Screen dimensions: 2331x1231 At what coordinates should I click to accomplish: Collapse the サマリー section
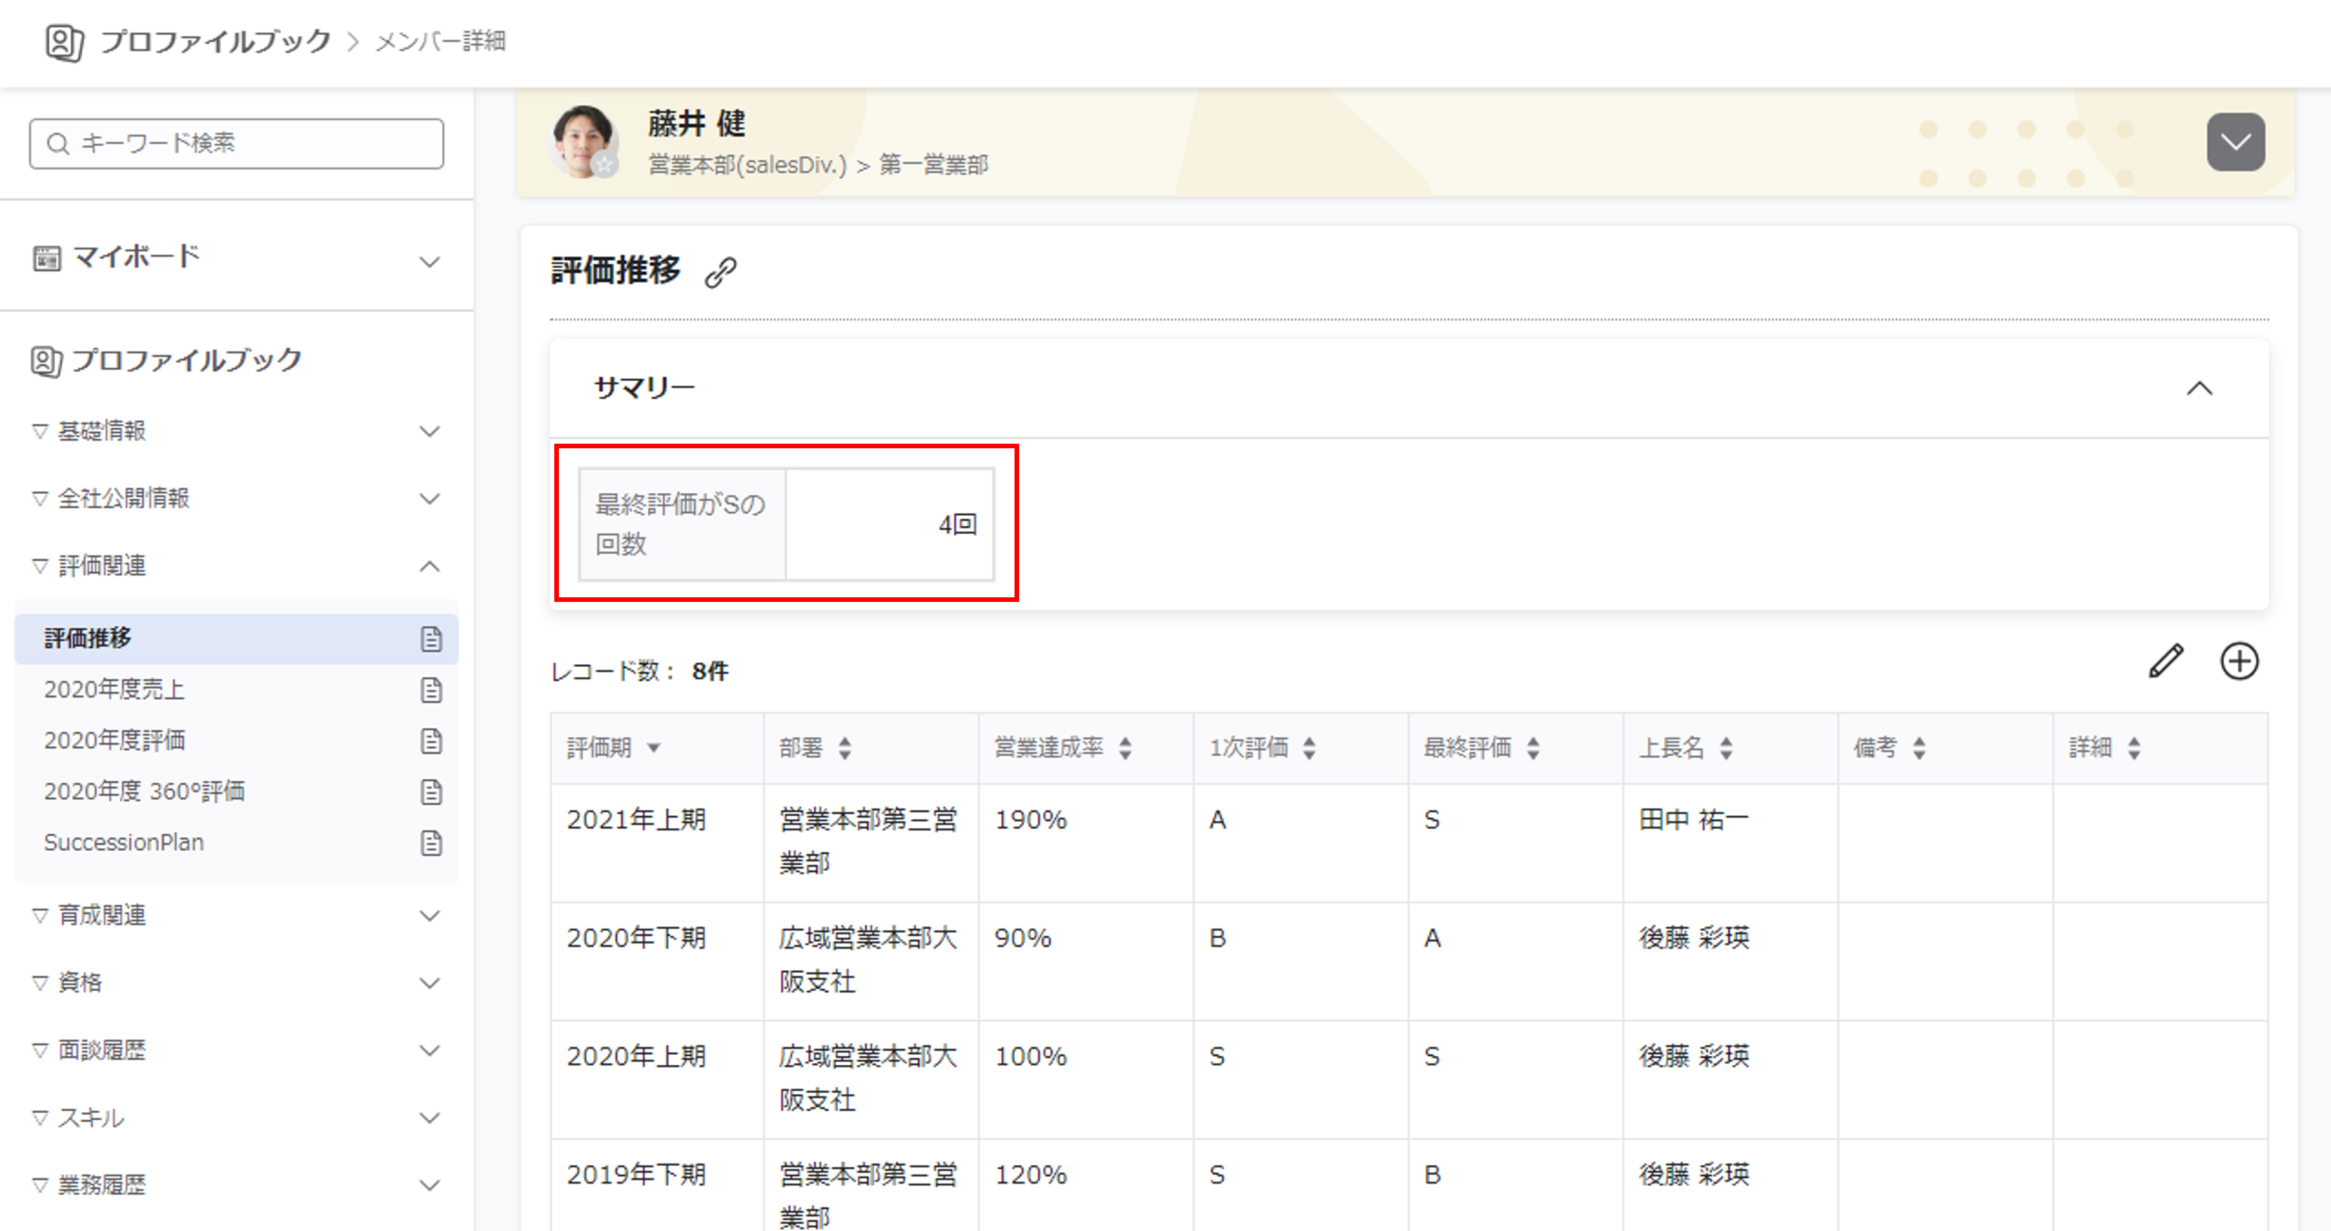(x=2199, y=388)
